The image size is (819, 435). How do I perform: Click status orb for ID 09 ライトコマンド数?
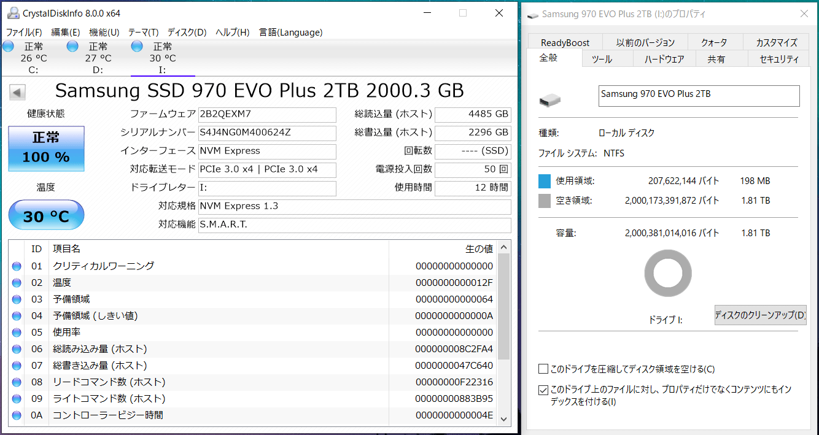(x=17, y=399)
